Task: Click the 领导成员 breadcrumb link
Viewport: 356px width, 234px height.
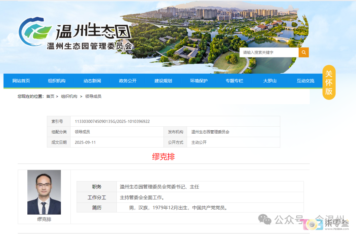Action: click(93, 96)
